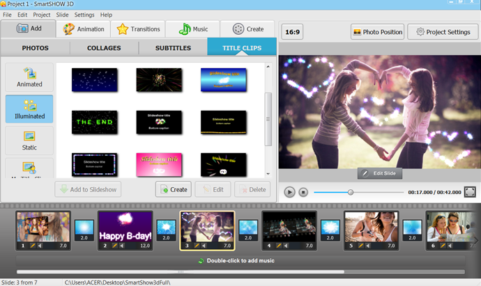Open the Edit menu

(x=22, y=15)
